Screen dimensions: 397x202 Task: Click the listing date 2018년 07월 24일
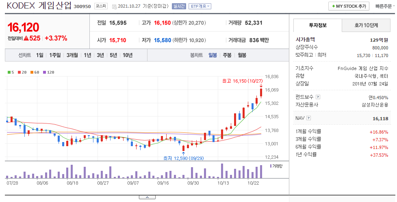(370, 84)
